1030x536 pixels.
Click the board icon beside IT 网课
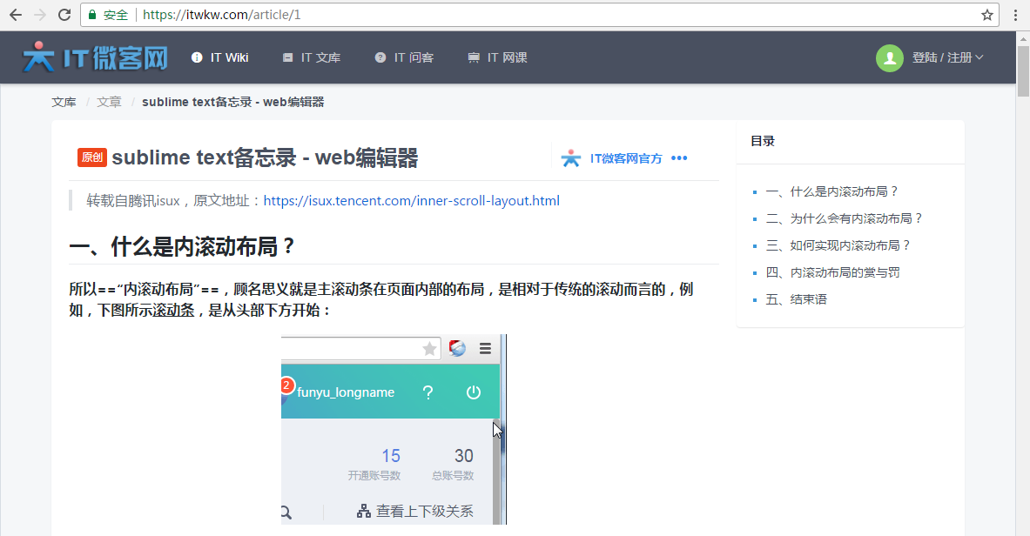click(x=474, y=57)
